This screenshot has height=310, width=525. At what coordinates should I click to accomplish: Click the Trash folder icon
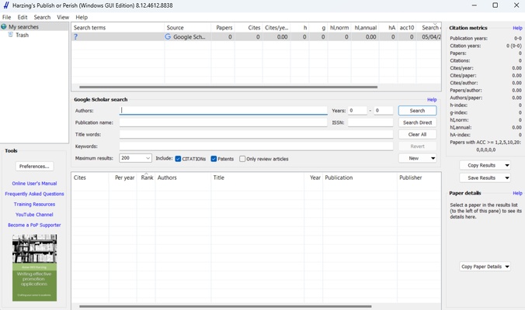tap(11, 35)
